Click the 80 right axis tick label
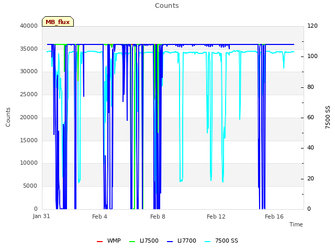 click(x=310, y=87)
